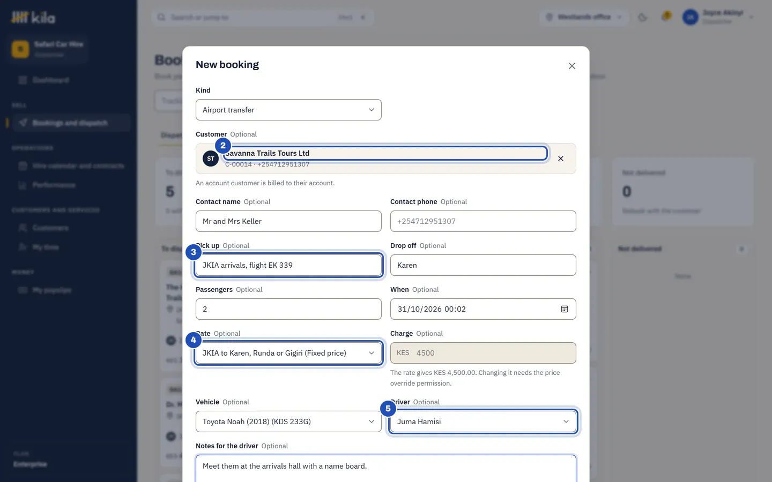Edit the Notes for the driver textarea
This screenshot has width=772, height=482.
pyautogui.click(x=386, y=469)
